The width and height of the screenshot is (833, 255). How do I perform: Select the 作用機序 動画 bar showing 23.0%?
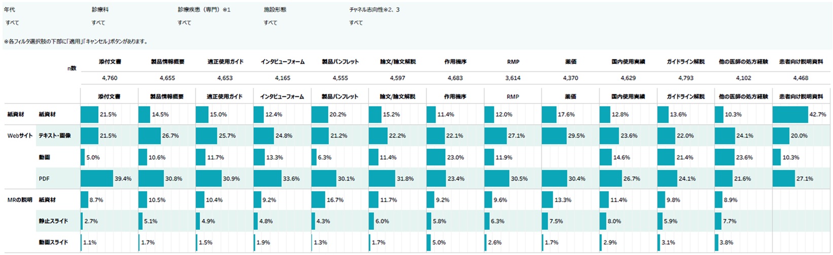click(436, 157)
